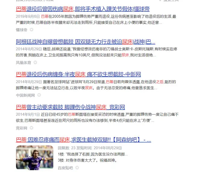Click the 中国新闻网 source label
The height and width of the screenshot is (172, 217).
click(25, 95)
